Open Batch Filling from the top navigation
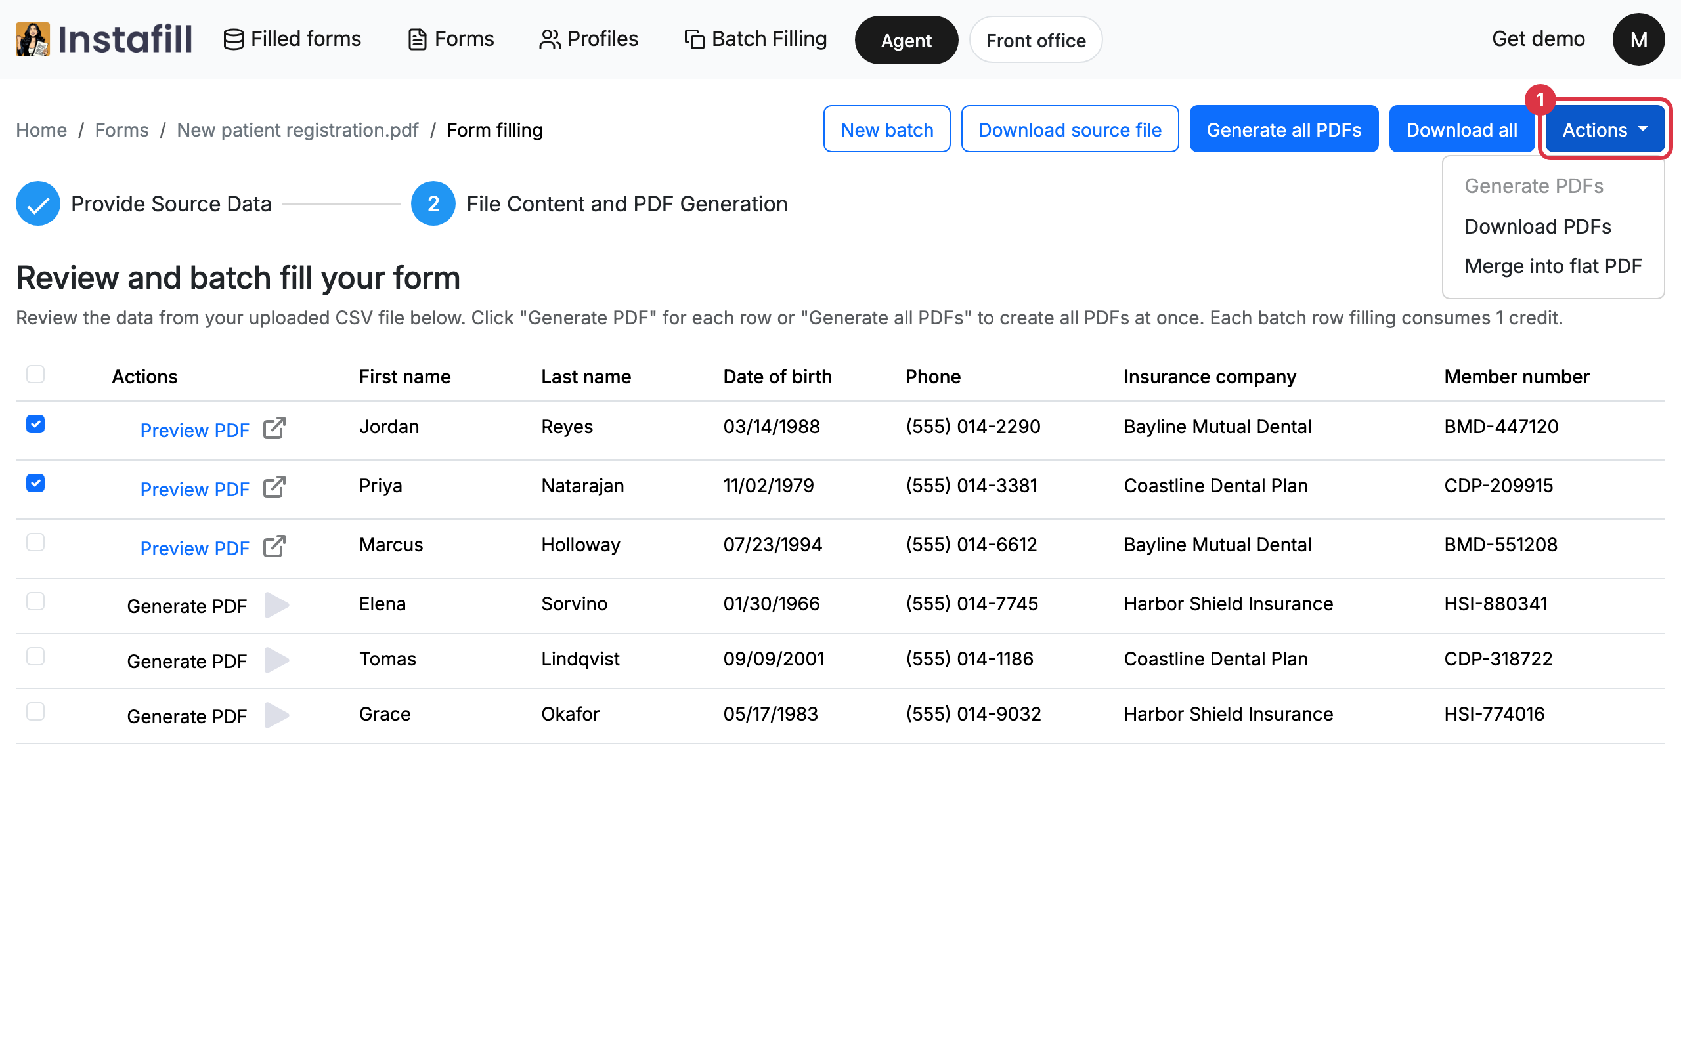1681x1050 pixels. (756, 39)
